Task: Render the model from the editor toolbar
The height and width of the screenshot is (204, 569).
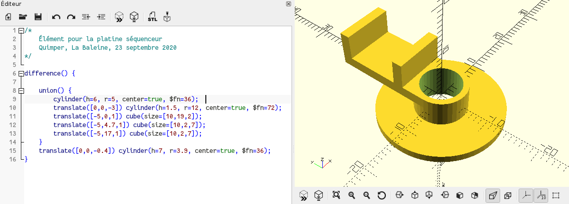Action: (x=134, y=17)
